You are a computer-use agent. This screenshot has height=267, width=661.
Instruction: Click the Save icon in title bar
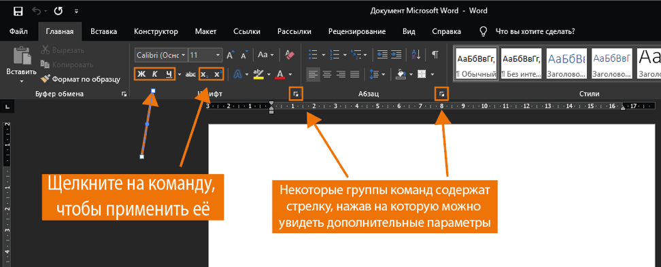click(18, 11)
